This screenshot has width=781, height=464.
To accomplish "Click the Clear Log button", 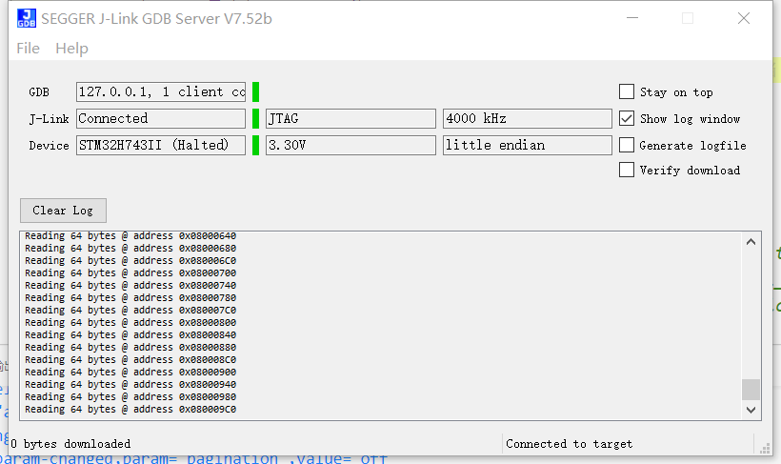I will [x=63, y=211].
